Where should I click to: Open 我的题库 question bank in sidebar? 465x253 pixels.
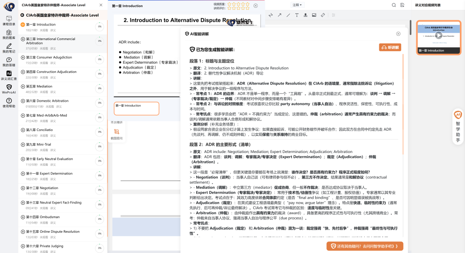(x=9, y=34)
